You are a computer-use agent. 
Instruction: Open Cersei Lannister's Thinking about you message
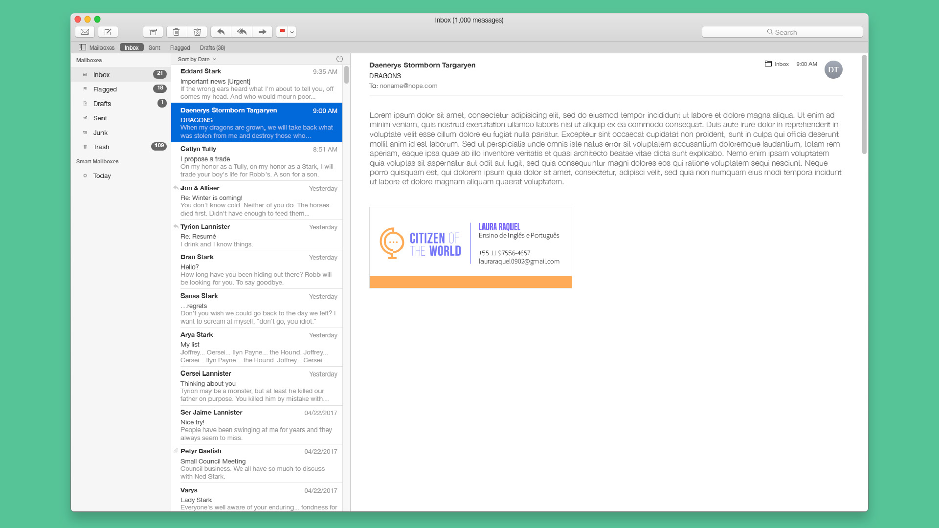click(x=257, y=386)
